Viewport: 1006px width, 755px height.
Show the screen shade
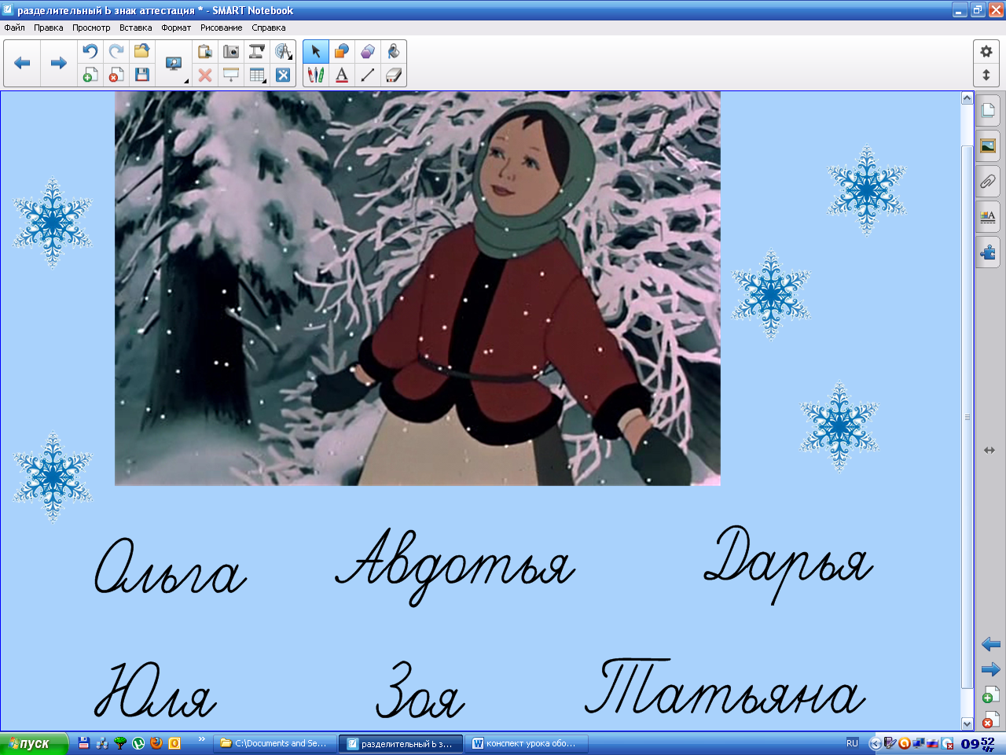(x=231, y=75)
